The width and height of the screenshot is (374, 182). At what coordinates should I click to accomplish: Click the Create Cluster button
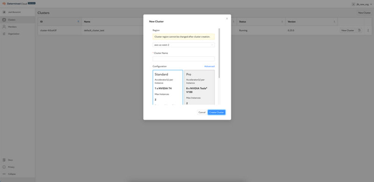tap(216, 112)
